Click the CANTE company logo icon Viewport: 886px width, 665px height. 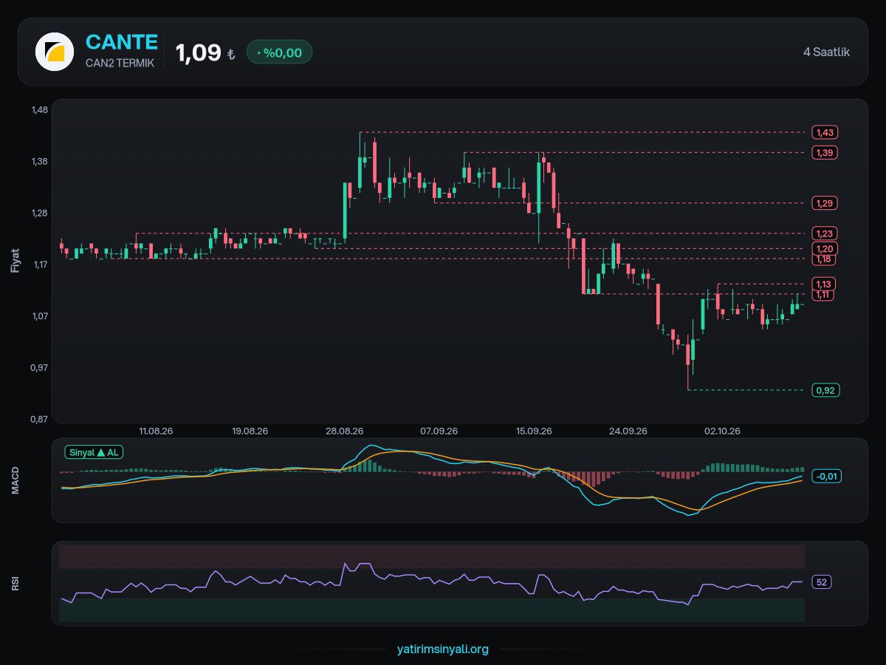point(55,52)
